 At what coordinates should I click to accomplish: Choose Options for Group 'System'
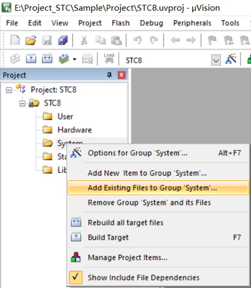pyautogui.click(x=158, y=153)
